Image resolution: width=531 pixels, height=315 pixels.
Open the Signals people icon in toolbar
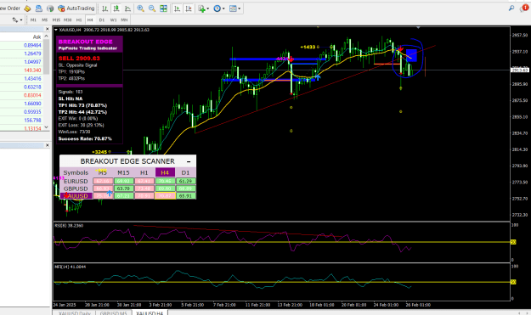point(38,8)
